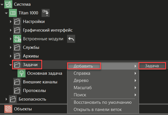
Task: Select the Встроенные модули row text
Action: (x=43, y=39)
